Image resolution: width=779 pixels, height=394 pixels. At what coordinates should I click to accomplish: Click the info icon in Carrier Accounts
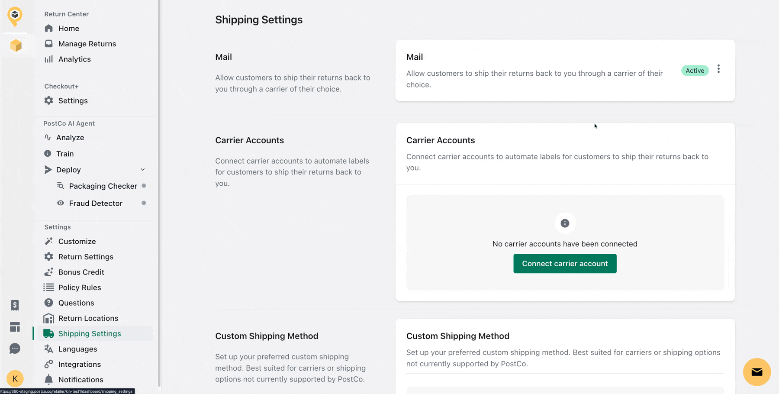[565, 223]
